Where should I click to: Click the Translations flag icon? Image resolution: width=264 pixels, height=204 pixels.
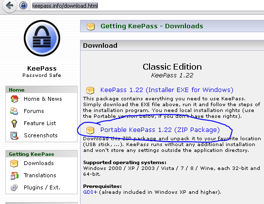(14, 175)
